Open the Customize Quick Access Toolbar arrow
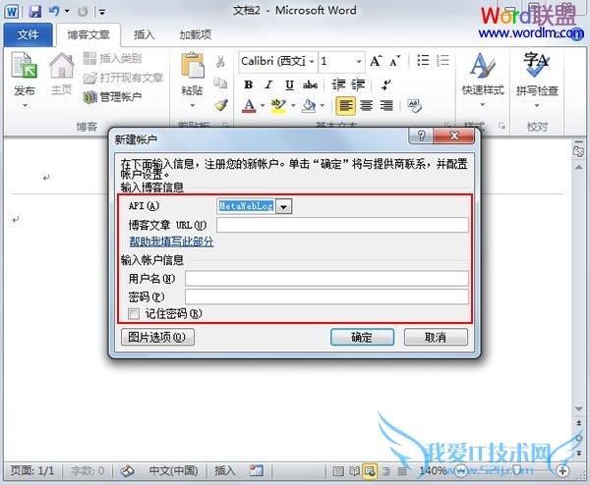This screenshot has width=590, height=485. tap(102, 12)
